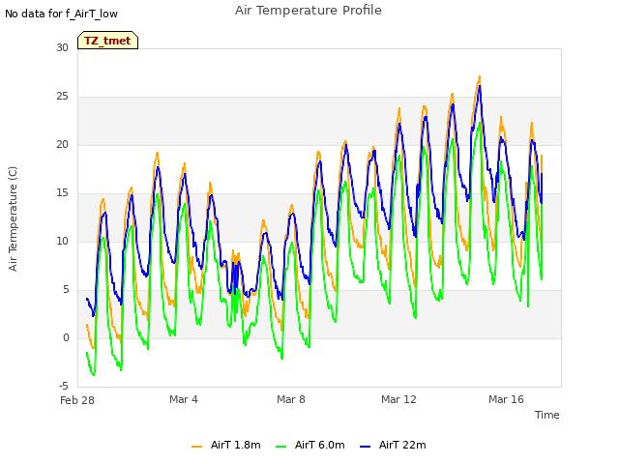The image size is (619, 464).
Task: Click the Time axis title
Action: click(x=546, y=415)
